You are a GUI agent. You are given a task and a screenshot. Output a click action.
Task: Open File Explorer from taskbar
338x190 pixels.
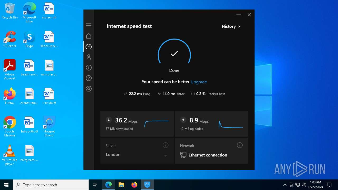(x=121, y=185)
